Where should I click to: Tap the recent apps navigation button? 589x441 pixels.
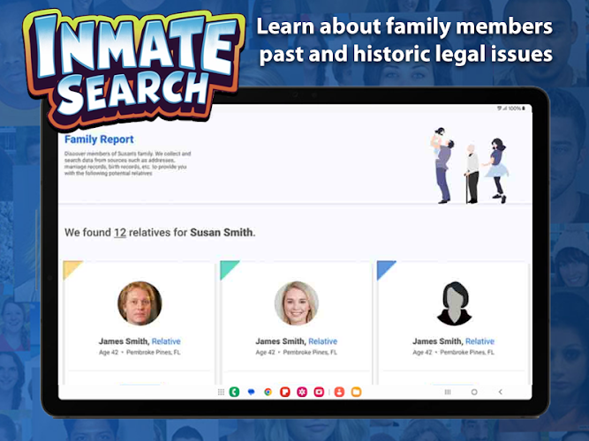448,392
